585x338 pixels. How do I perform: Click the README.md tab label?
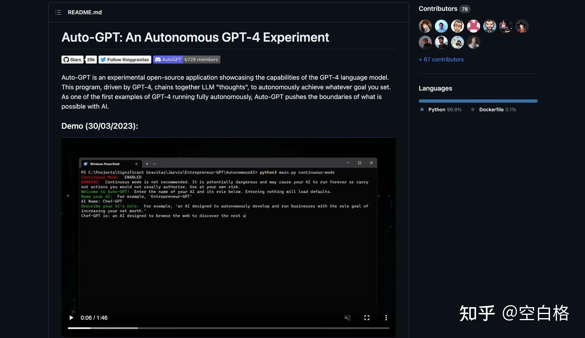pyautogui.click(x=84, y=12)
